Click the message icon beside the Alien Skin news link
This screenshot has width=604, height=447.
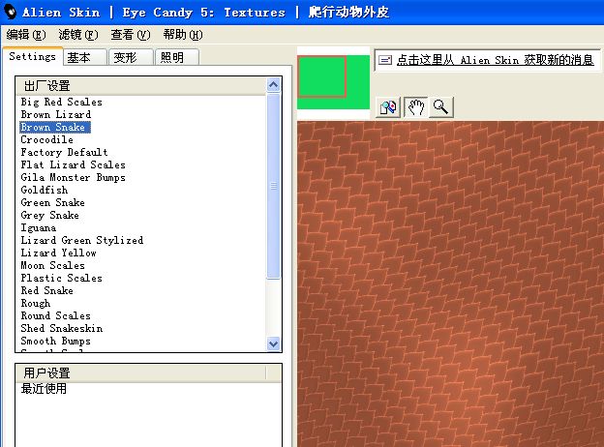(x=385, y=60)
